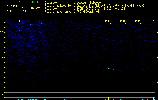Click the yellow power spike at 1914
The width and height of the screenshot is (158, 100).
[64, 96]
